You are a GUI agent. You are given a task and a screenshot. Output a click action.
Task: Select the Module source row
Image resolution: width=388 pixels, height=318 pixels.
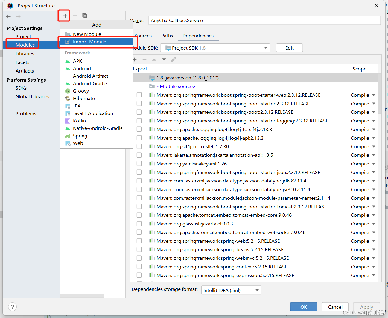click(x=255, y=86)
